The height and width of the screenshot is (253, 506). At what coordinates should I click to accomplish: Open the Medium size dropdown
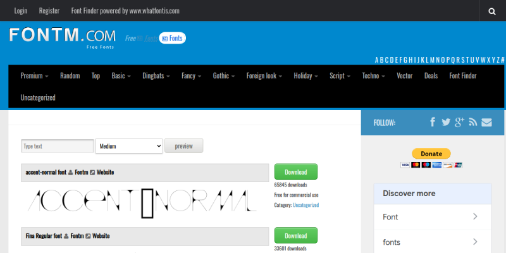point(129,146)
